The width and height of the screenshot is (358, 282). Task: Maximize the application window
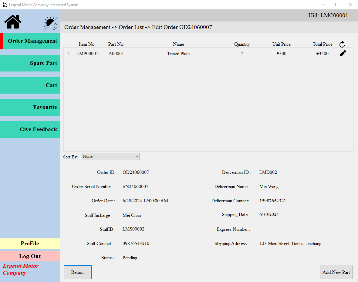click(x=337, y=5)
